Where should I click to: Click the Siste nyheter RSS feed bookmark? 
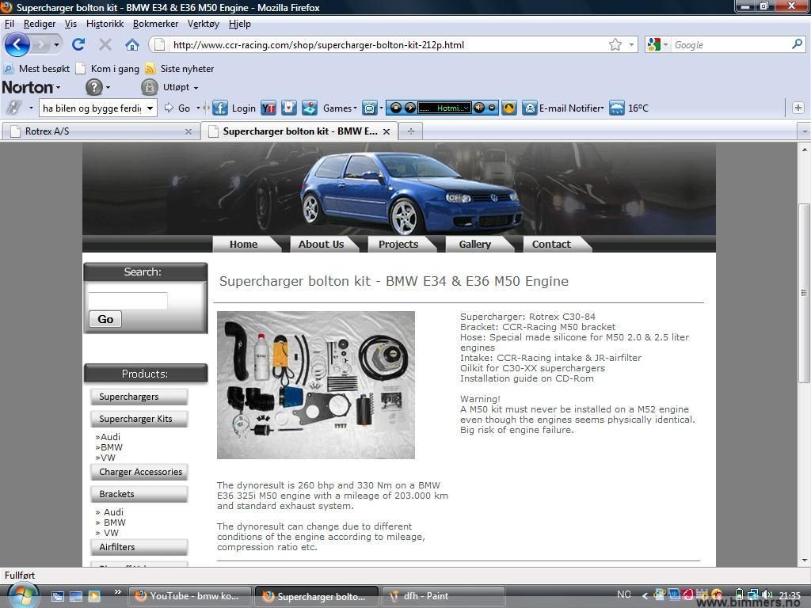point(180,69)
